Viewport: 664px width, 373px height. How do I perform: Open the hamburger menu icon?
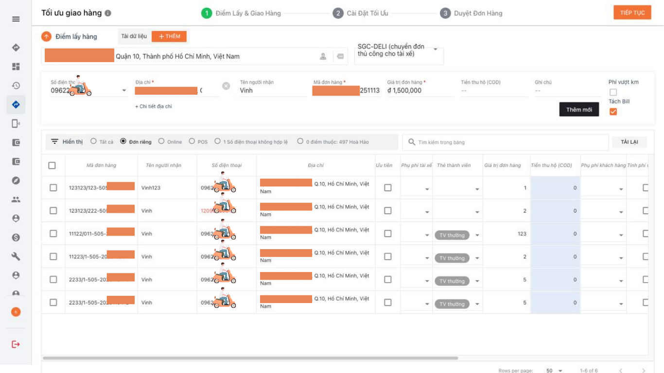tap(16, 19)
